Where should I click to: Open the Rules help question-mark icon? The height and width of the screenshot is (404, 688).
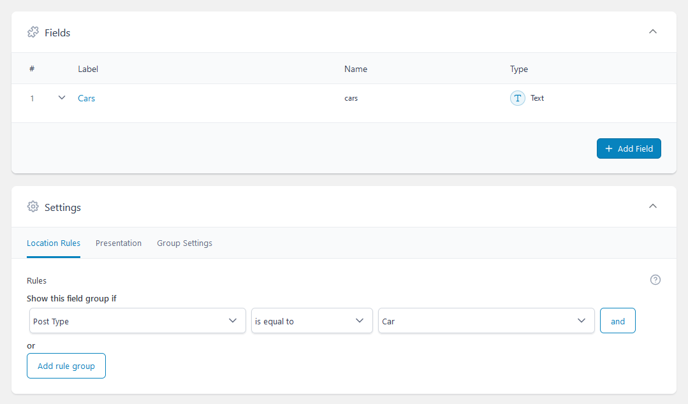point(655,280)
